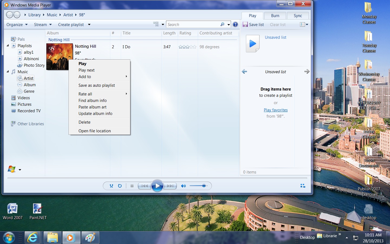Click the seek bar above playback controls
This screenshot has width=390, height=244.
tap(157, 178)
